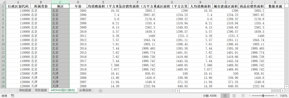The width and height of the screenshot is (289, 98).
Task: Select row 10 header
Action: [3, 44]
